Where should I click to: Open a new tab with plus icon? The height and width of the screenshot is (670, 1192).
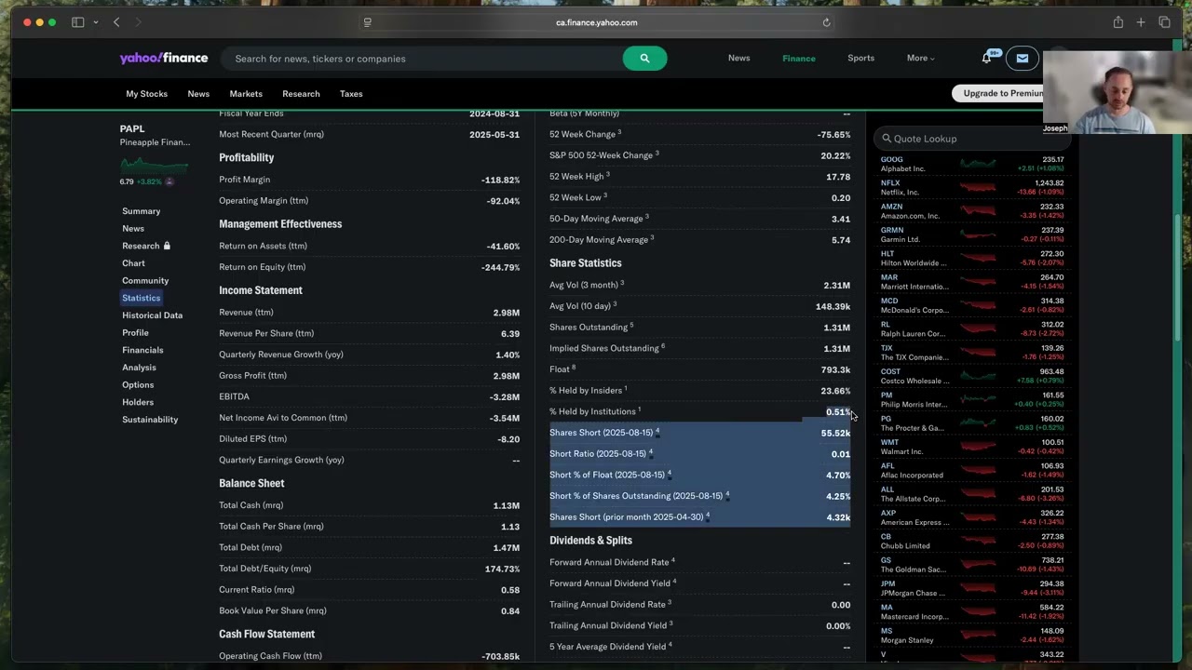pos(1141,22)
